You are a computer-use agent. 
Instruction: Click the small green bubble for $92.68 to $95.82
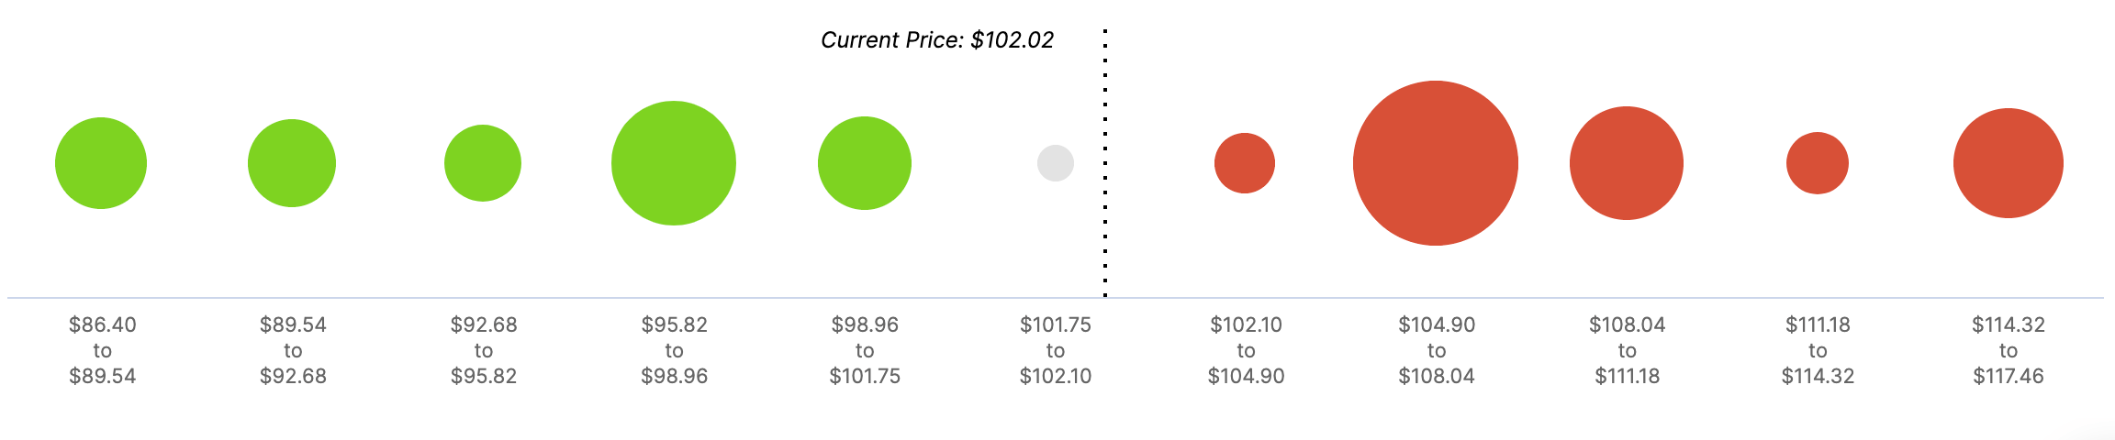(x=483, y=163)
